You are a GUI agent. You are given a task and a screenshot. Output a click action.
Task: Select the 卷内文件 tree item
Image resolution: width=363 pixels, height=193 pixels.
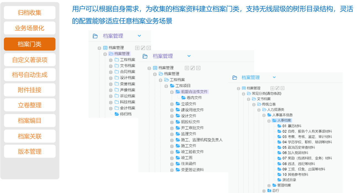194,98
